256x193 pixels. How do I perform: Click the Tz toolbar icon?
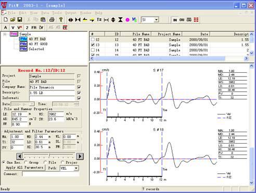tap(99, 20)
